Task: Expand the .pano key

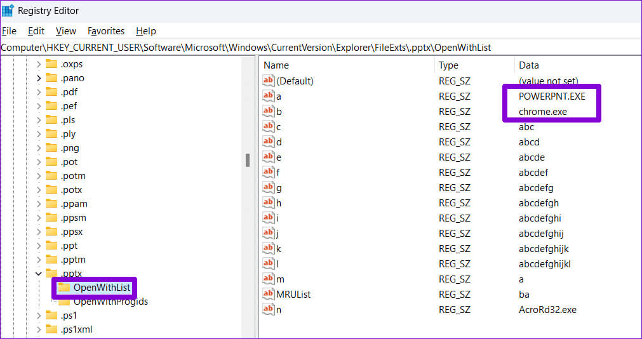Action: pos(39,78)
